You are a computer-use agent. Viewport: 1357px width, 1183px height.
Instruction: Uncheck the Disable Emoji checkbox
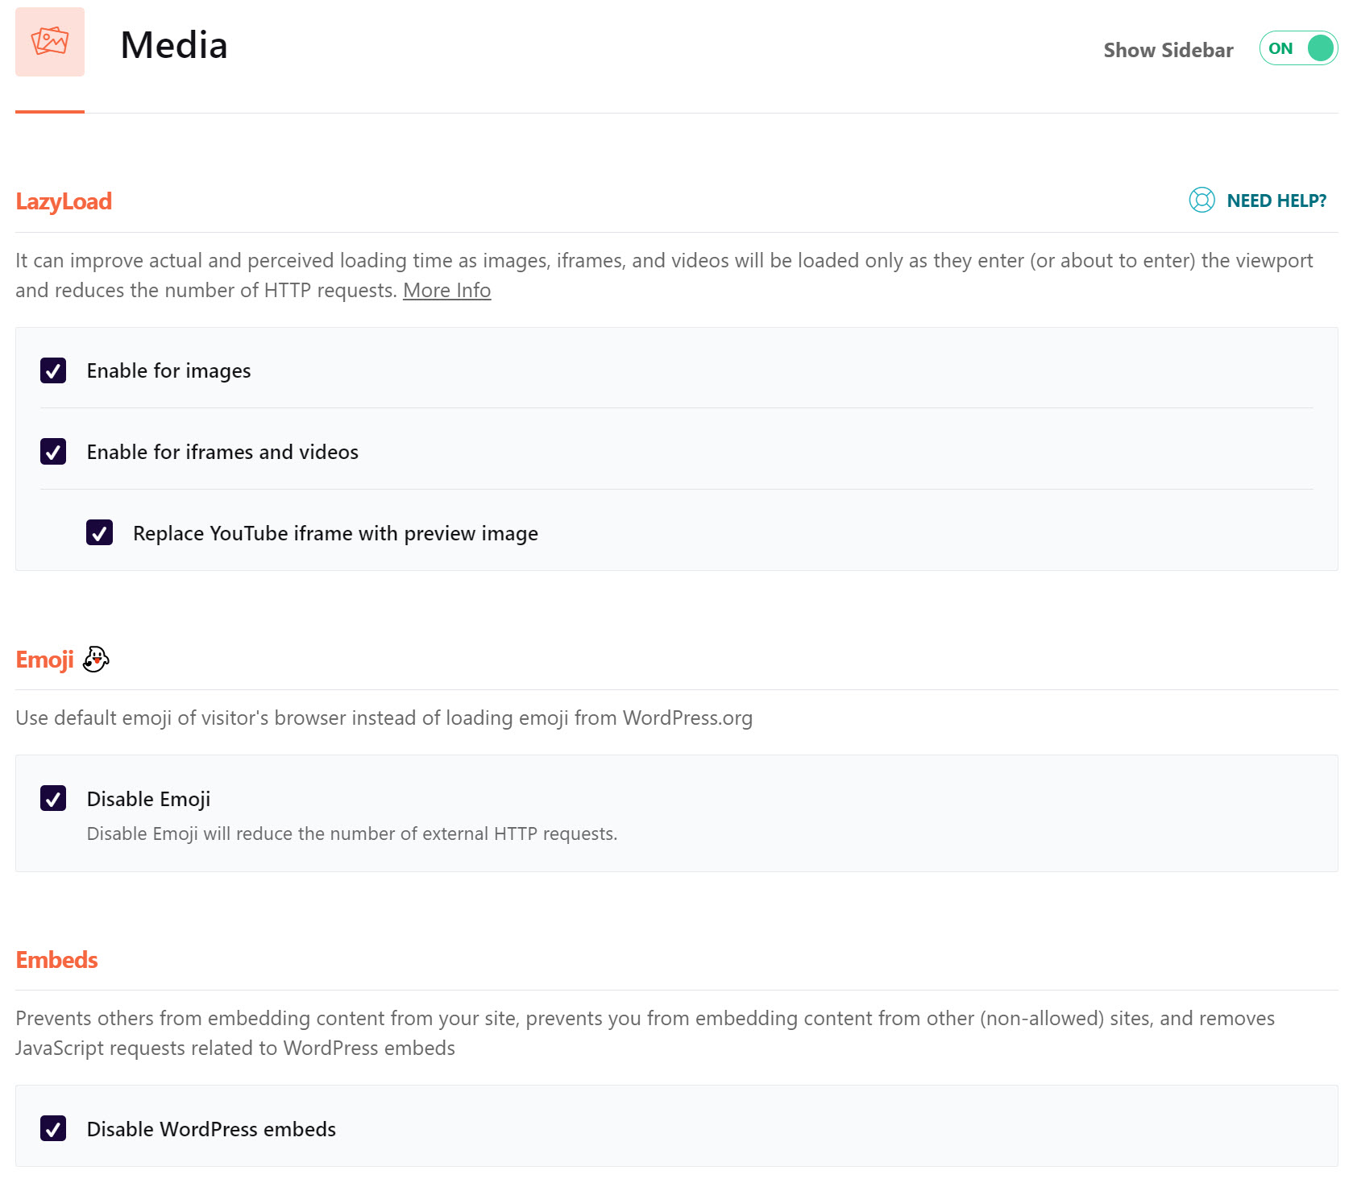click(53, 798)
